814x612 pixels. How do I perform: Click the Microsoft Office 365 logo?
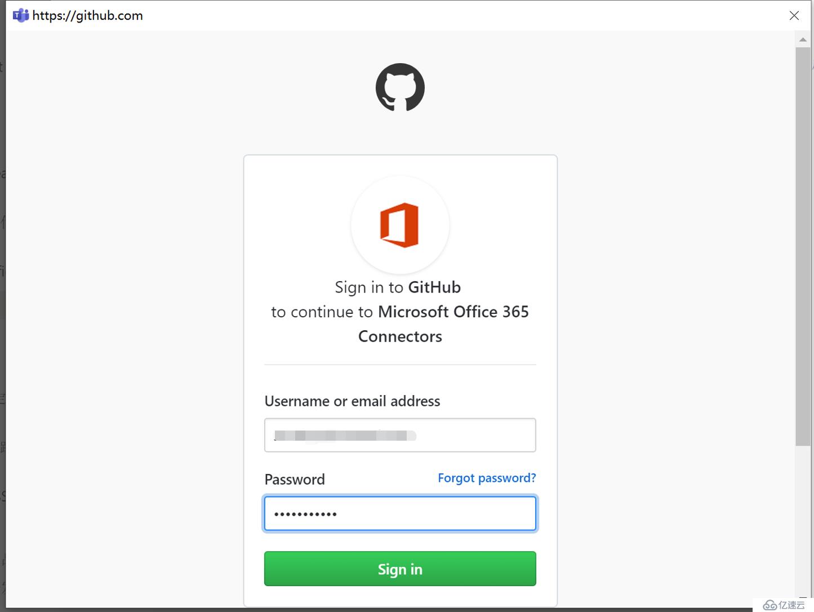coord(399,225)
